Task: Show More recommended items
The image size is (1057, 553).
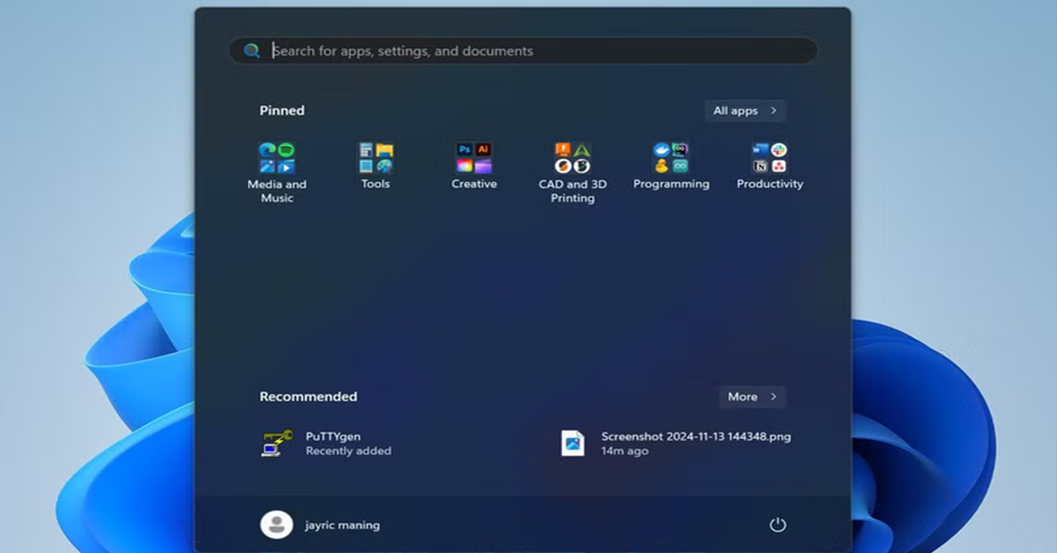Action: (x=752, y=397)
